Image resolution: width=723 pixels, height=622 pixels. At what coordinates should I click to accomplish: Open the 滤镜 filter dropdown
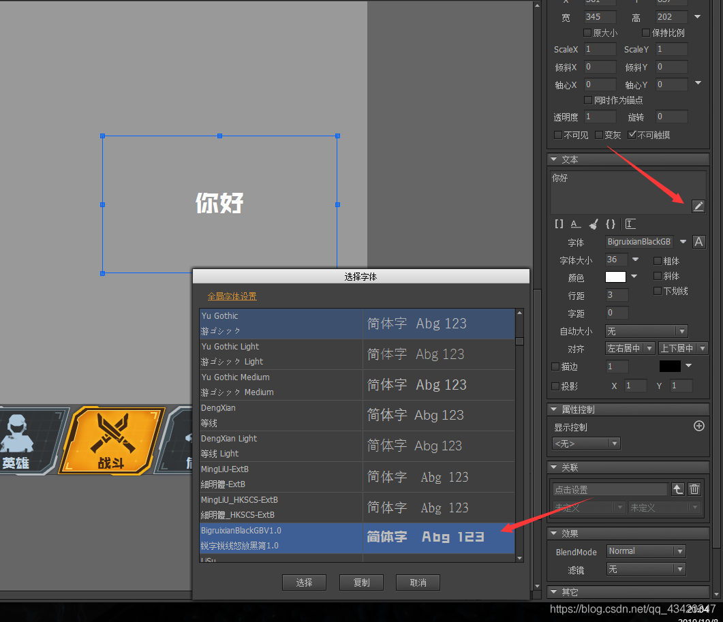pyautogui.click(x=646, y=570)
